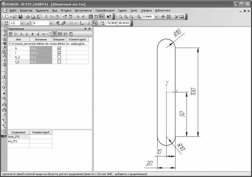Open the layer number 0 dropdown
Viewport: 252px width, 177px height.
click(x=51, y=23)
